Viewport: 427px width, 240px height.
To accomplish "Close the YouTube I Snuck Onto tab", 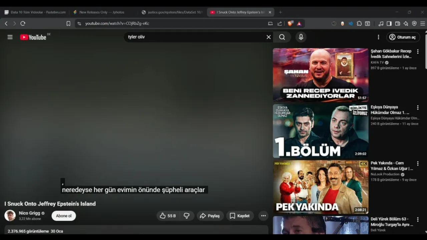I will 270,12.
